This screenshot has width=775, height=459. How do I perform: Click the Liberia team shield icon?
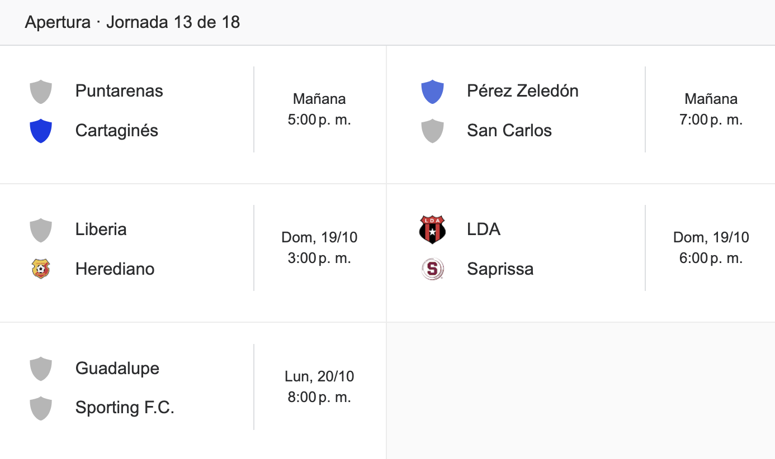(x=41, y=230)
